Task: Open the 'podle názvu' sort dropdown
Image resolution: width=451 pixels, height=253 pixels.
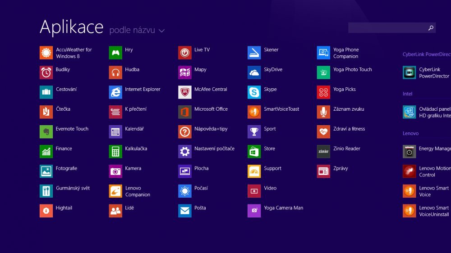Action: [137, 30]
